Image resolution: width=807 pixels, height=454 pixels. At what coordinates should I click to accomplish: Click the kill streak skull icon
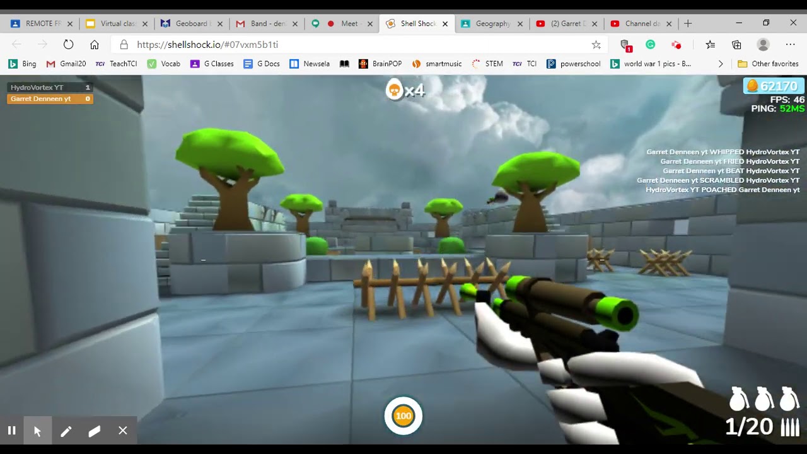point(395,90)
